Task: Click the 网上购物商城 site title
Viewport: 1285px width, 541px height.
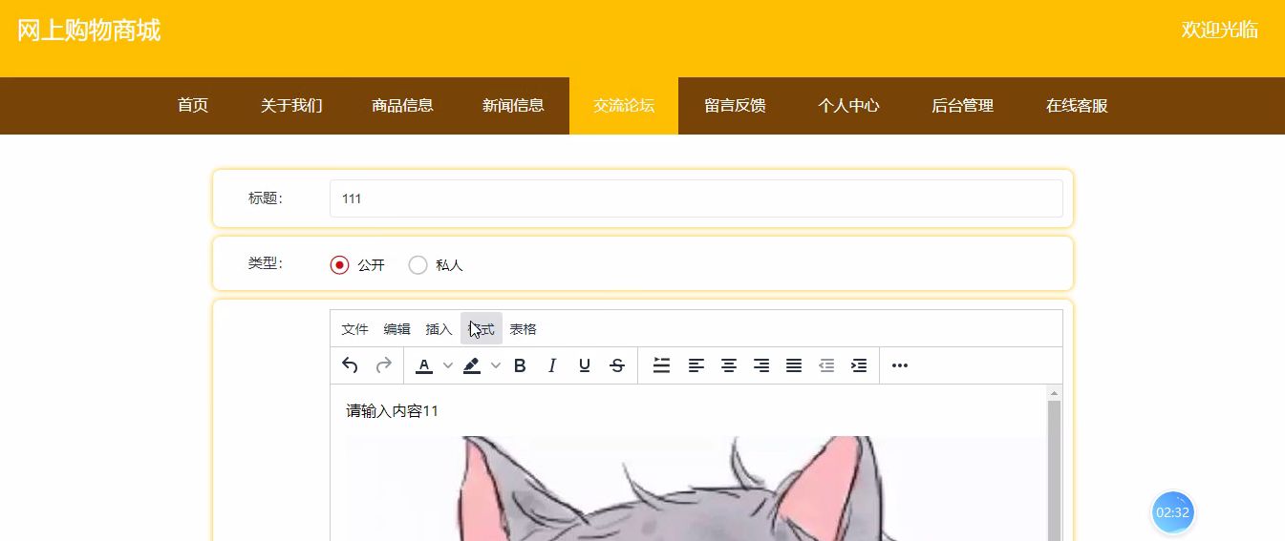Action: coord(89,31)
